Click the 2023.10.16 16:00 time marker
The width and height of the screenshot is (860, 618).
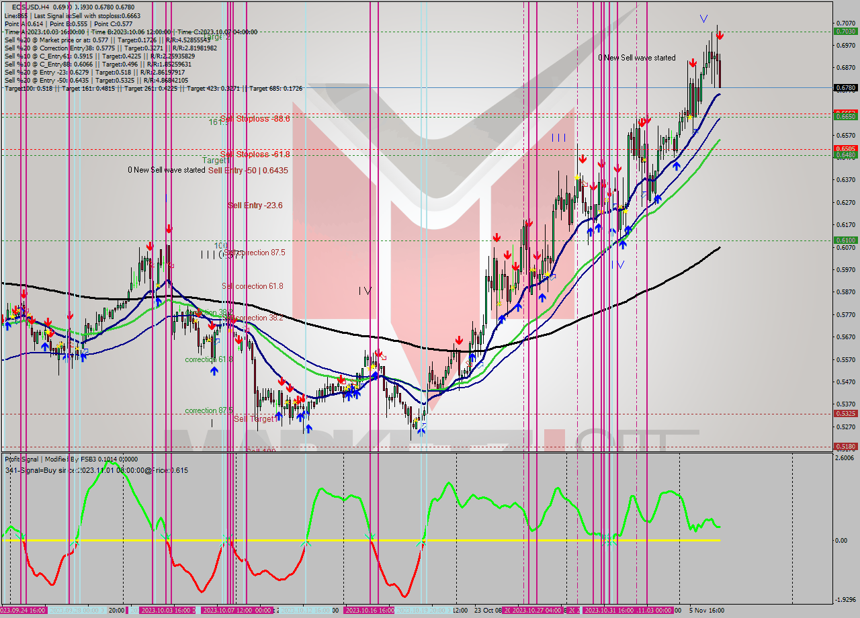[x=369, y=610]
